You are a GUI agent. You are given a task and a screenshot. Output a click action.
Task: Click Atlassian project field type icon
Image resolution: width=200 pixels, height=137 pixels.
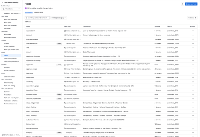65,94
